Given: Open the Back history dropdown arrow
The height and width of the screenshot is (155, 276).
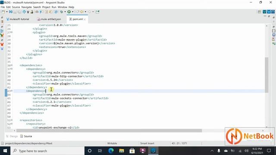Looking at the screenshot, I should click(x=85, y=12).
